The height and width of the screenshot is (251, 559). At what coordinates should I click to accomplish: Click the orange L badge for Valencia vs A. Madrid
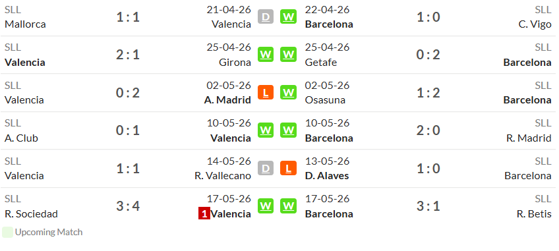tap(266, 92)
